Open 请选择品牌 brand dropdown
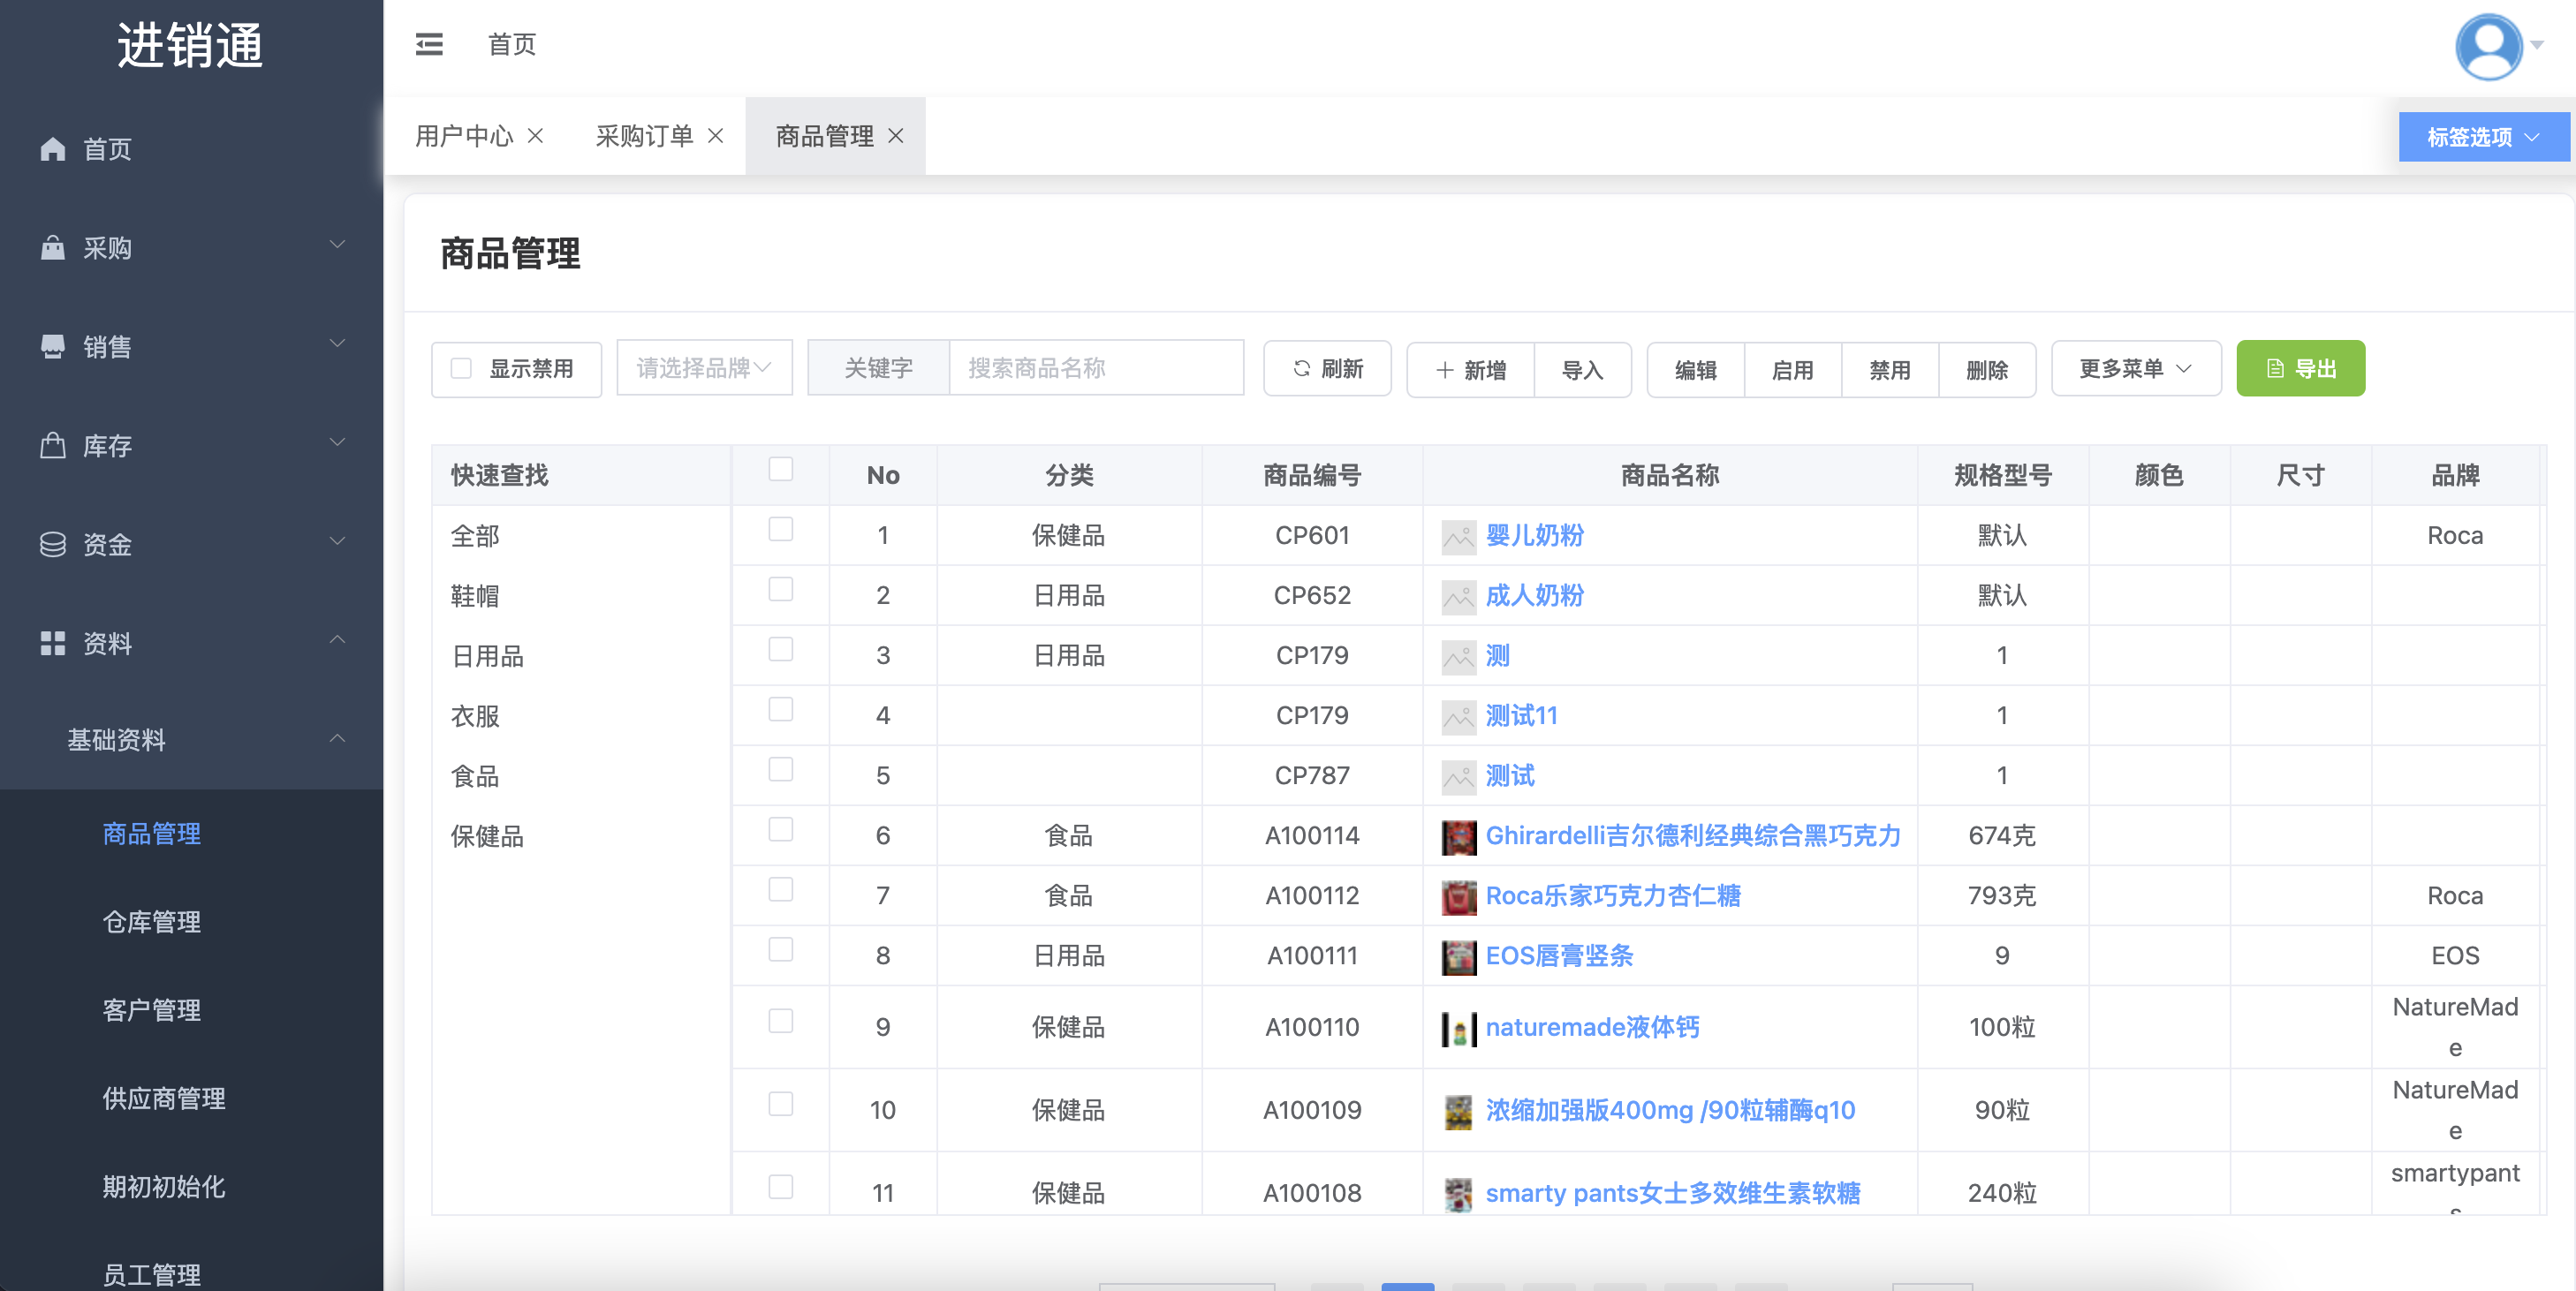This screenshot has height=1291, width=2576. click(x=704, y=367)
